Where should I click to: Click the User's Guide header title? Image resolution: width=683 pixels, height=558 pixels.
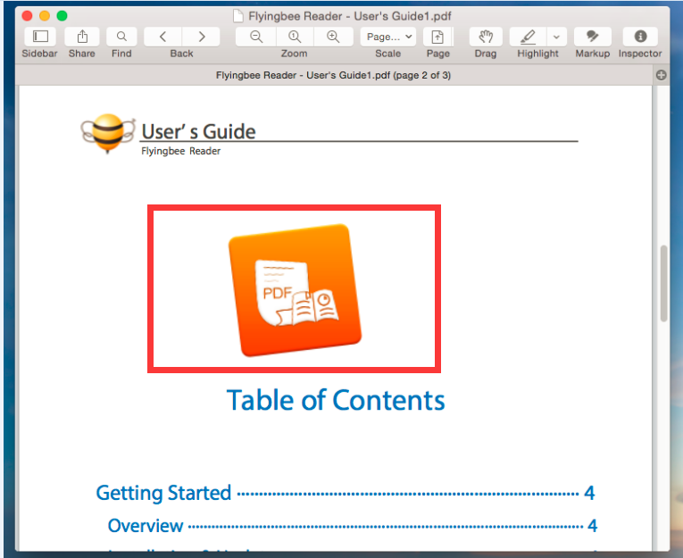[x=198, y=131]
